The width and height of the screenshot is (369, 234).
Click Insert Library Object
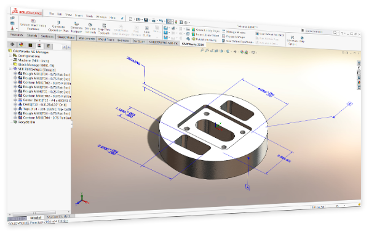pyautogui.click(x=205, y=35)
